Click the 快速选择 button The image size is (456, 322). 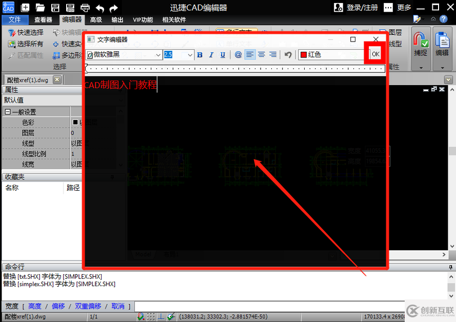point(26,32)
